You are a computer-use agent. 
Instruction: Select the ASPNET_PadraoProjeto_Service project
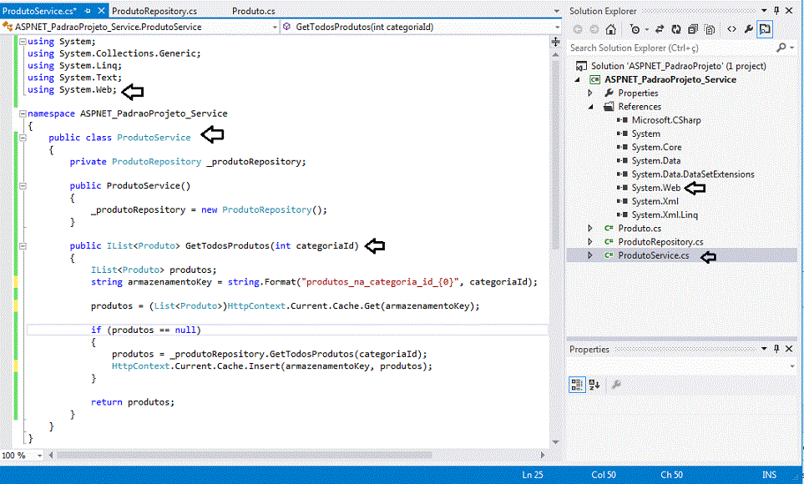point(670,79)
